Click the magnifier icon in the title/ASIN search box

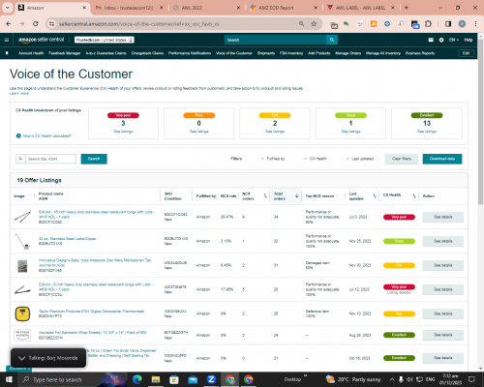click(20, 159)
